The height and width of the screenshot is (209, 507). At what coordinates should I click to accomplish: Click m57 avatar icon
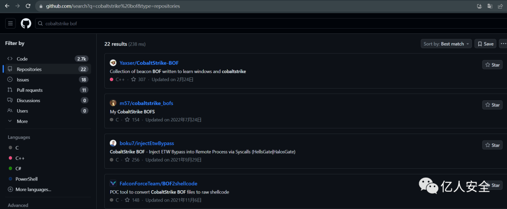tap(113, 103)
